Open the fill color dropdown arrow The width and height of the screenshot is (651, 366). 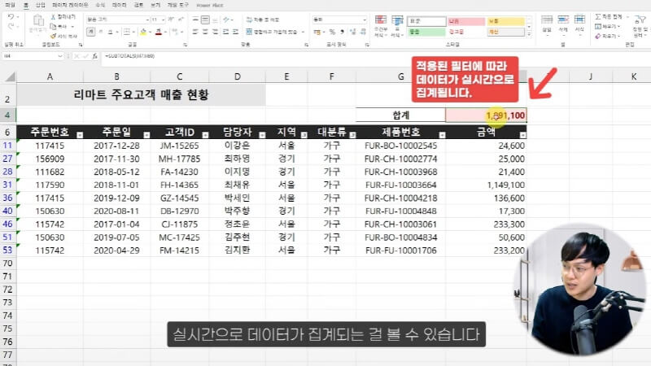150,32
